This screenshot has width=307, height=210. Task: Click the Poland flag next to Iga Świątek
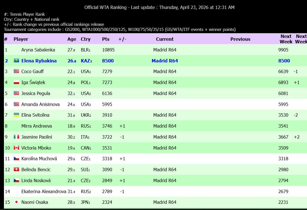tap(16, 82)
